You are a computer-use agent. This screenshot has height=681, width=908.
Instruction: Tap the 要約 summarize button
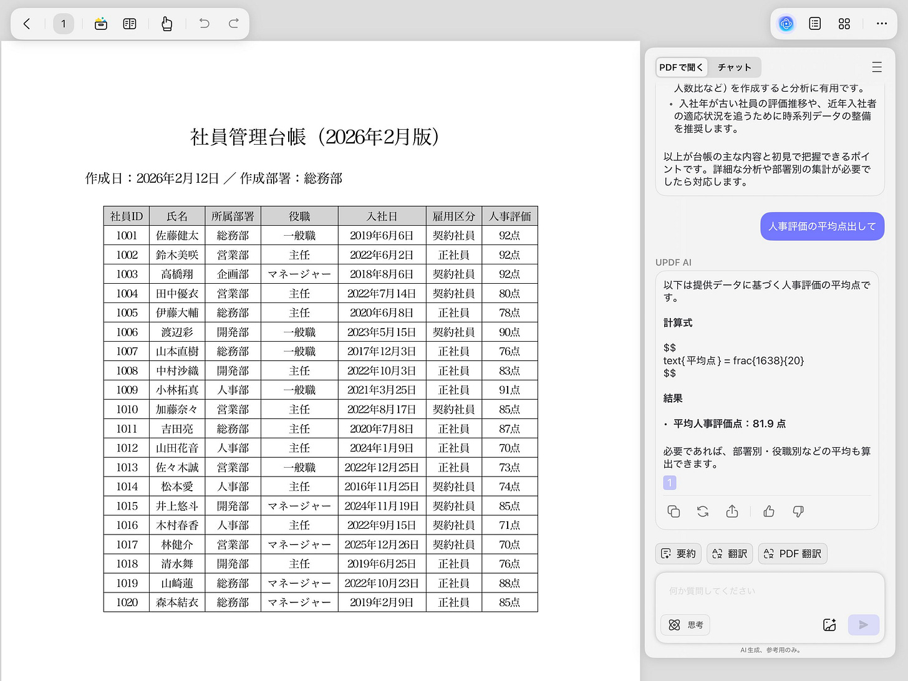(x=678, y=553)
